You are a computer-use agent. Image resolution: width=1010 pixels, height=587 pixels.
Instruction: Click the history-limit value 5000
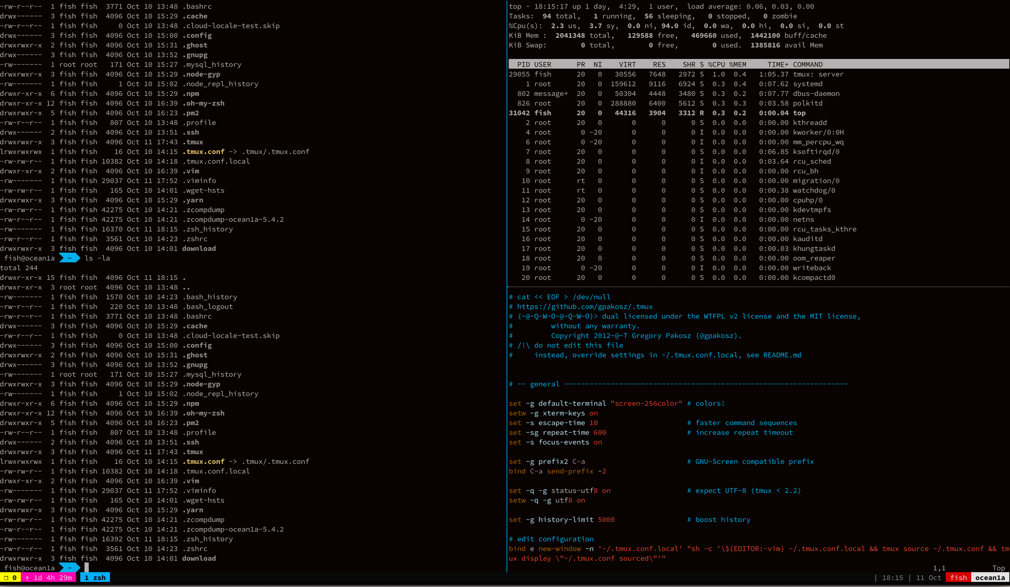(606, 519)
